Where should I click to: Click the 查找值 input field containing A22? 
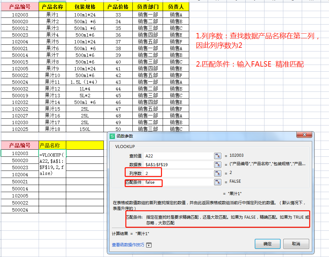(179, 156)
